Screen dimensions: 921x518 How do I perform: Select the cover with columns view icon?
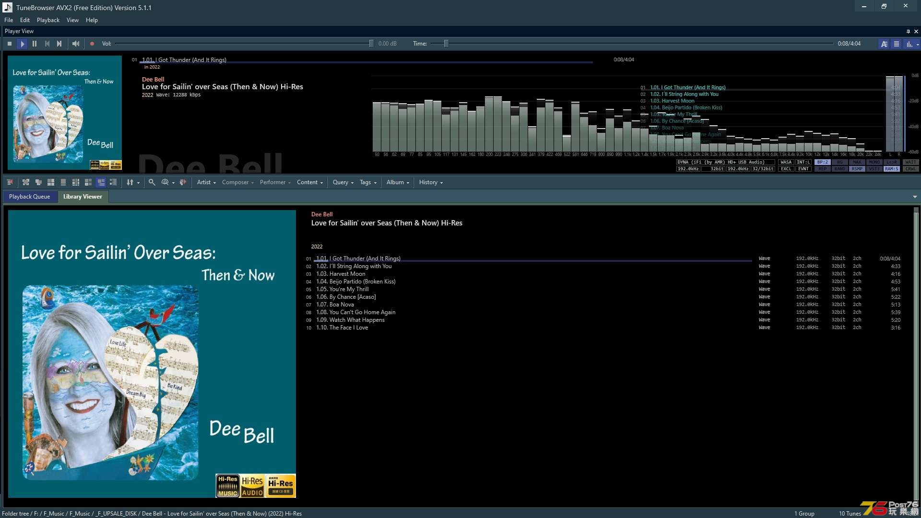[76, 182]
